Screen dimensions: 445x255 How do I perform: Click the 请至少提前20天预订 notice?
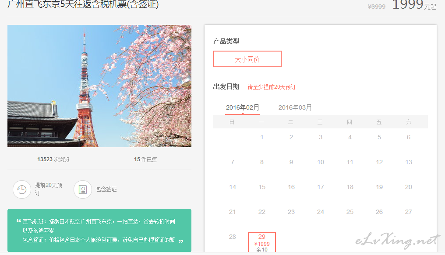coord(272,87)
